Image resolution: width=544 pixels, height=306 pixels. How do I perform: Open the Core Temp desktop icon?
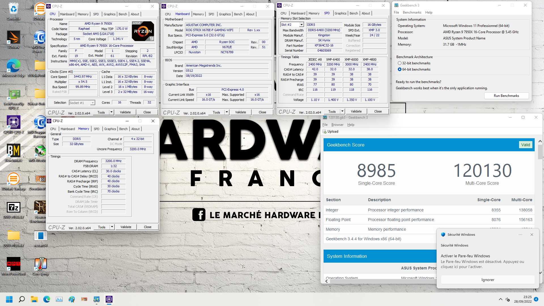41,266
